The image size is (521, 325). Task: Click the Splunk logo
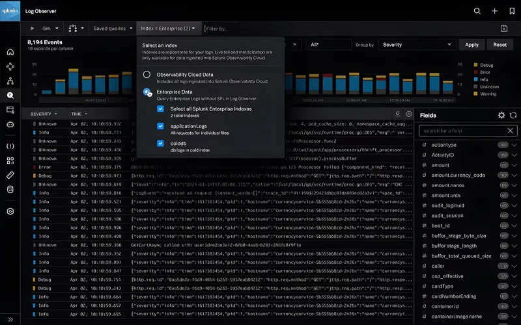pyautogui.click(x=10, y=10)
